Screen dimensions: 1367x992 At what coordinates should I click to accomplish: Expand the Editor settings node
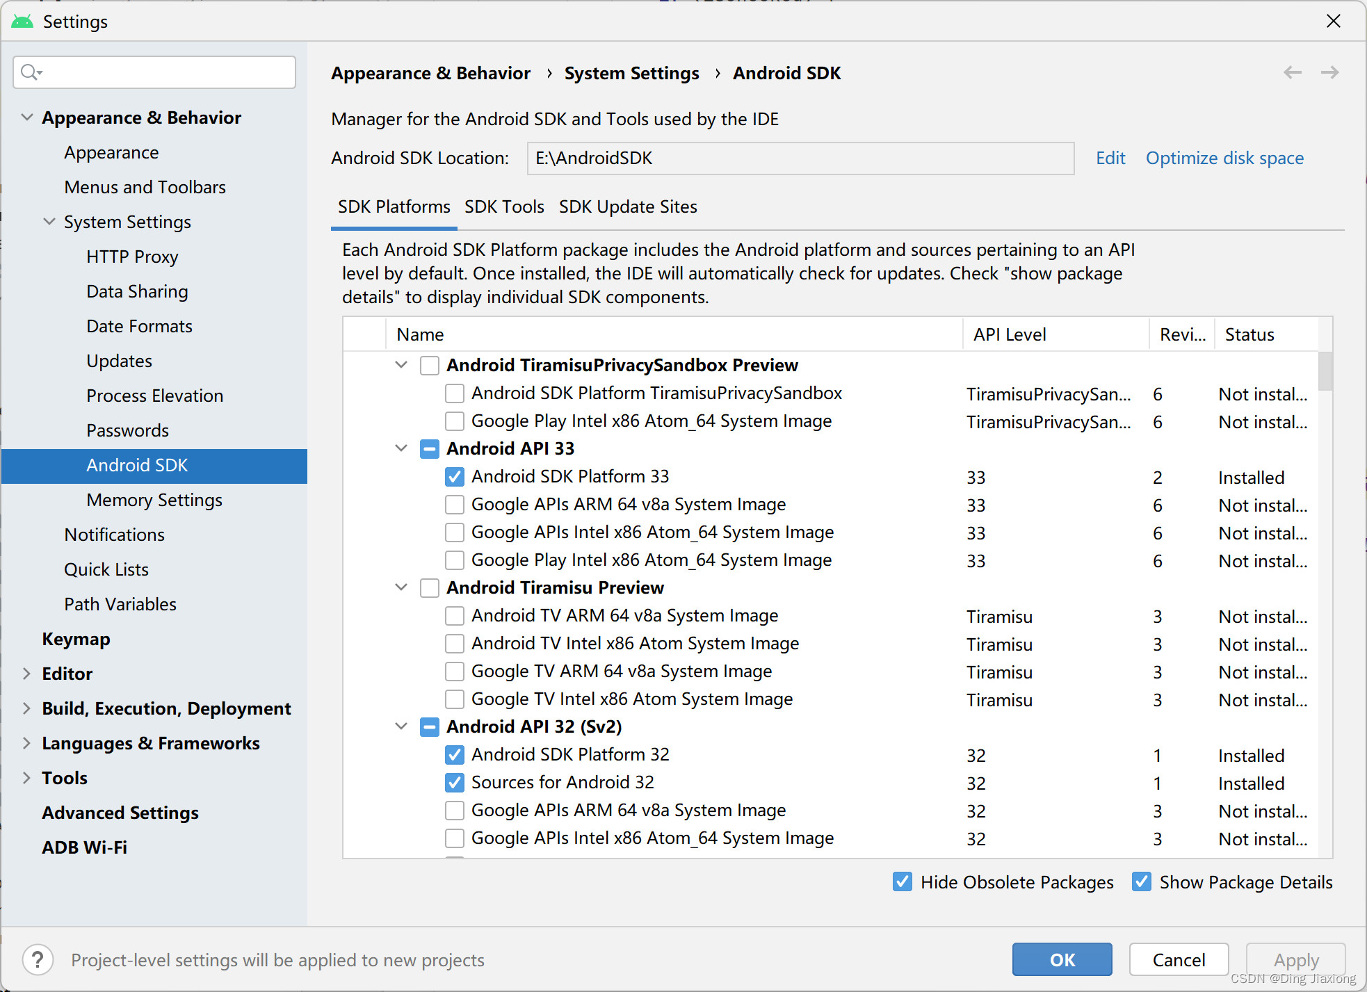26,674
